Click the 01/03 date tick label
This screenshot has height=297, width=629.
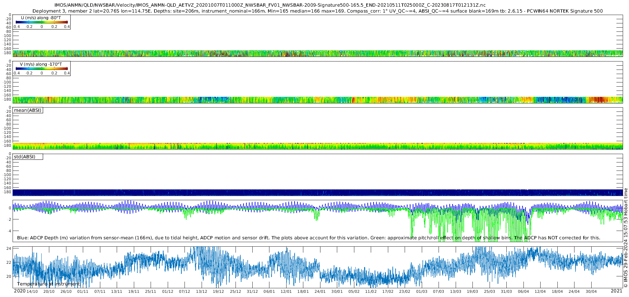[x=422, y=291]
